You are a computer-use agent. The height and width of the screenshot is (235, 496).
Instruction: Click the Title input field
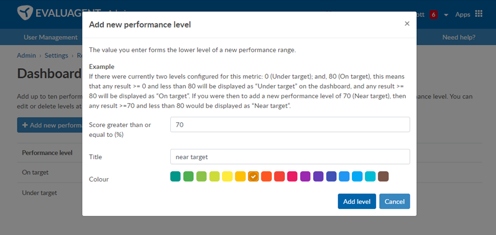click(290, 156)
